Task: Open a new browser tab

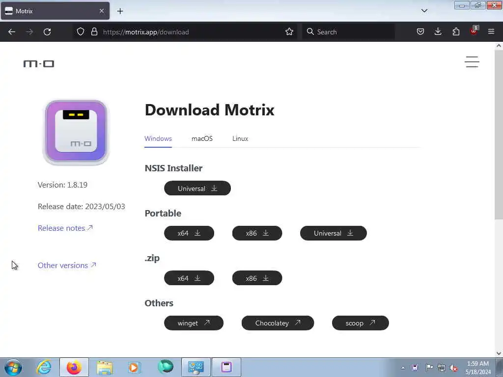Action: [120, 11]
